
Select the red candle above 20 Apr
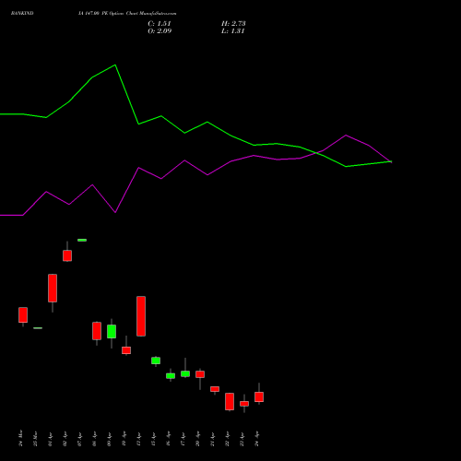[x=200, y=374]
